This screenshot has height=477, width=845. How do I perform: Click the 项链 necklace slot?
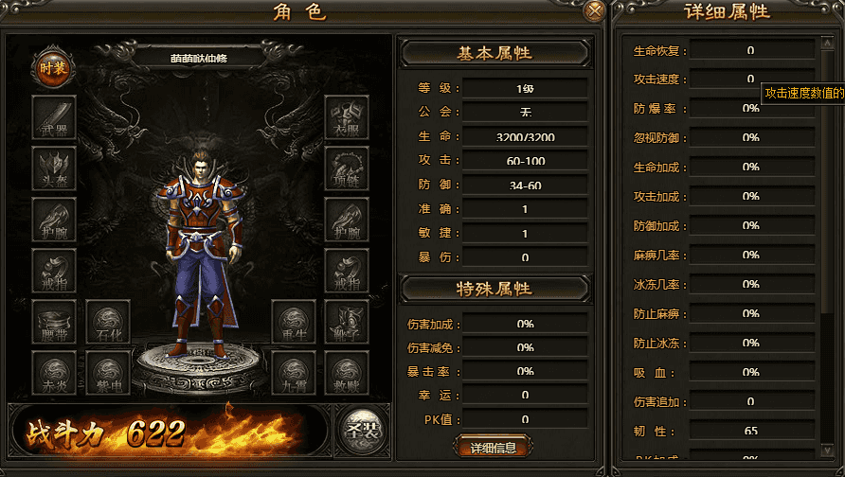click(347, 168)
